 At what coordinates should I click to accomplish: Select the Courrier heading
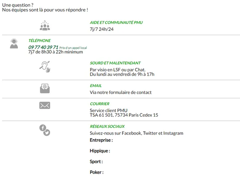pyautogui.click(x=100, y=104)
